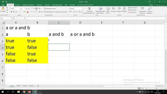Viewport: 167px width, 94px height.
Task: Click Clear (Очистить) eraser button
Action: 132,12
